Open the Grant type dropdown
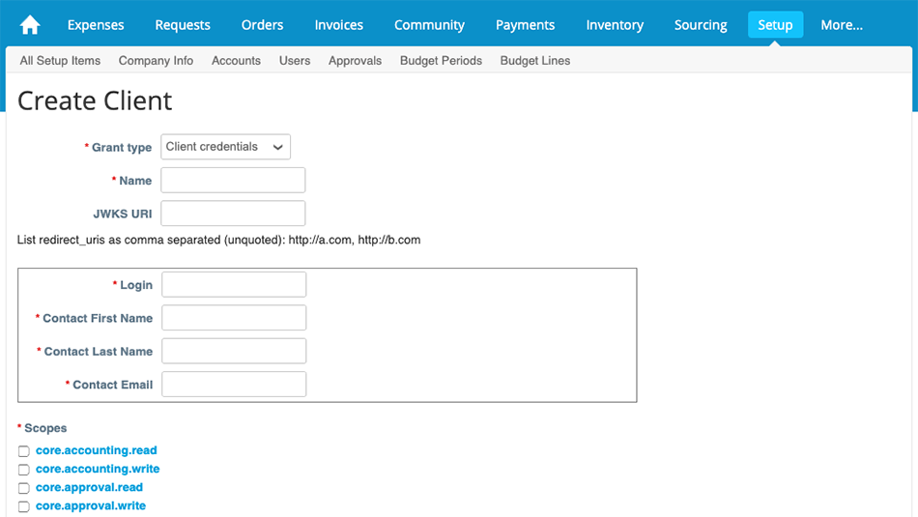This screenshot has height=517, width=918. [x=225, y=147]
